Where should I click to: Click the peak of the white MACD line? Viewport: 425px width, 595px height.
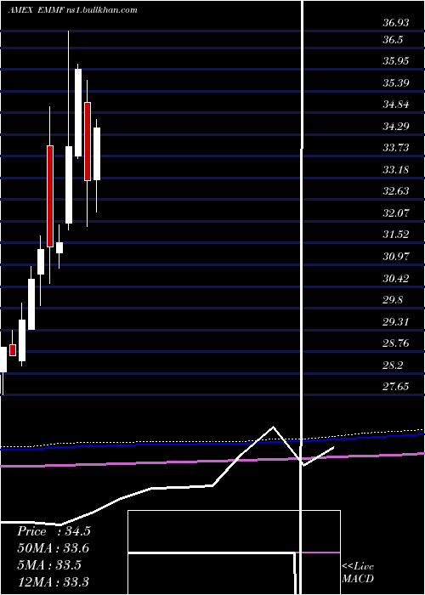coord(273,428)
